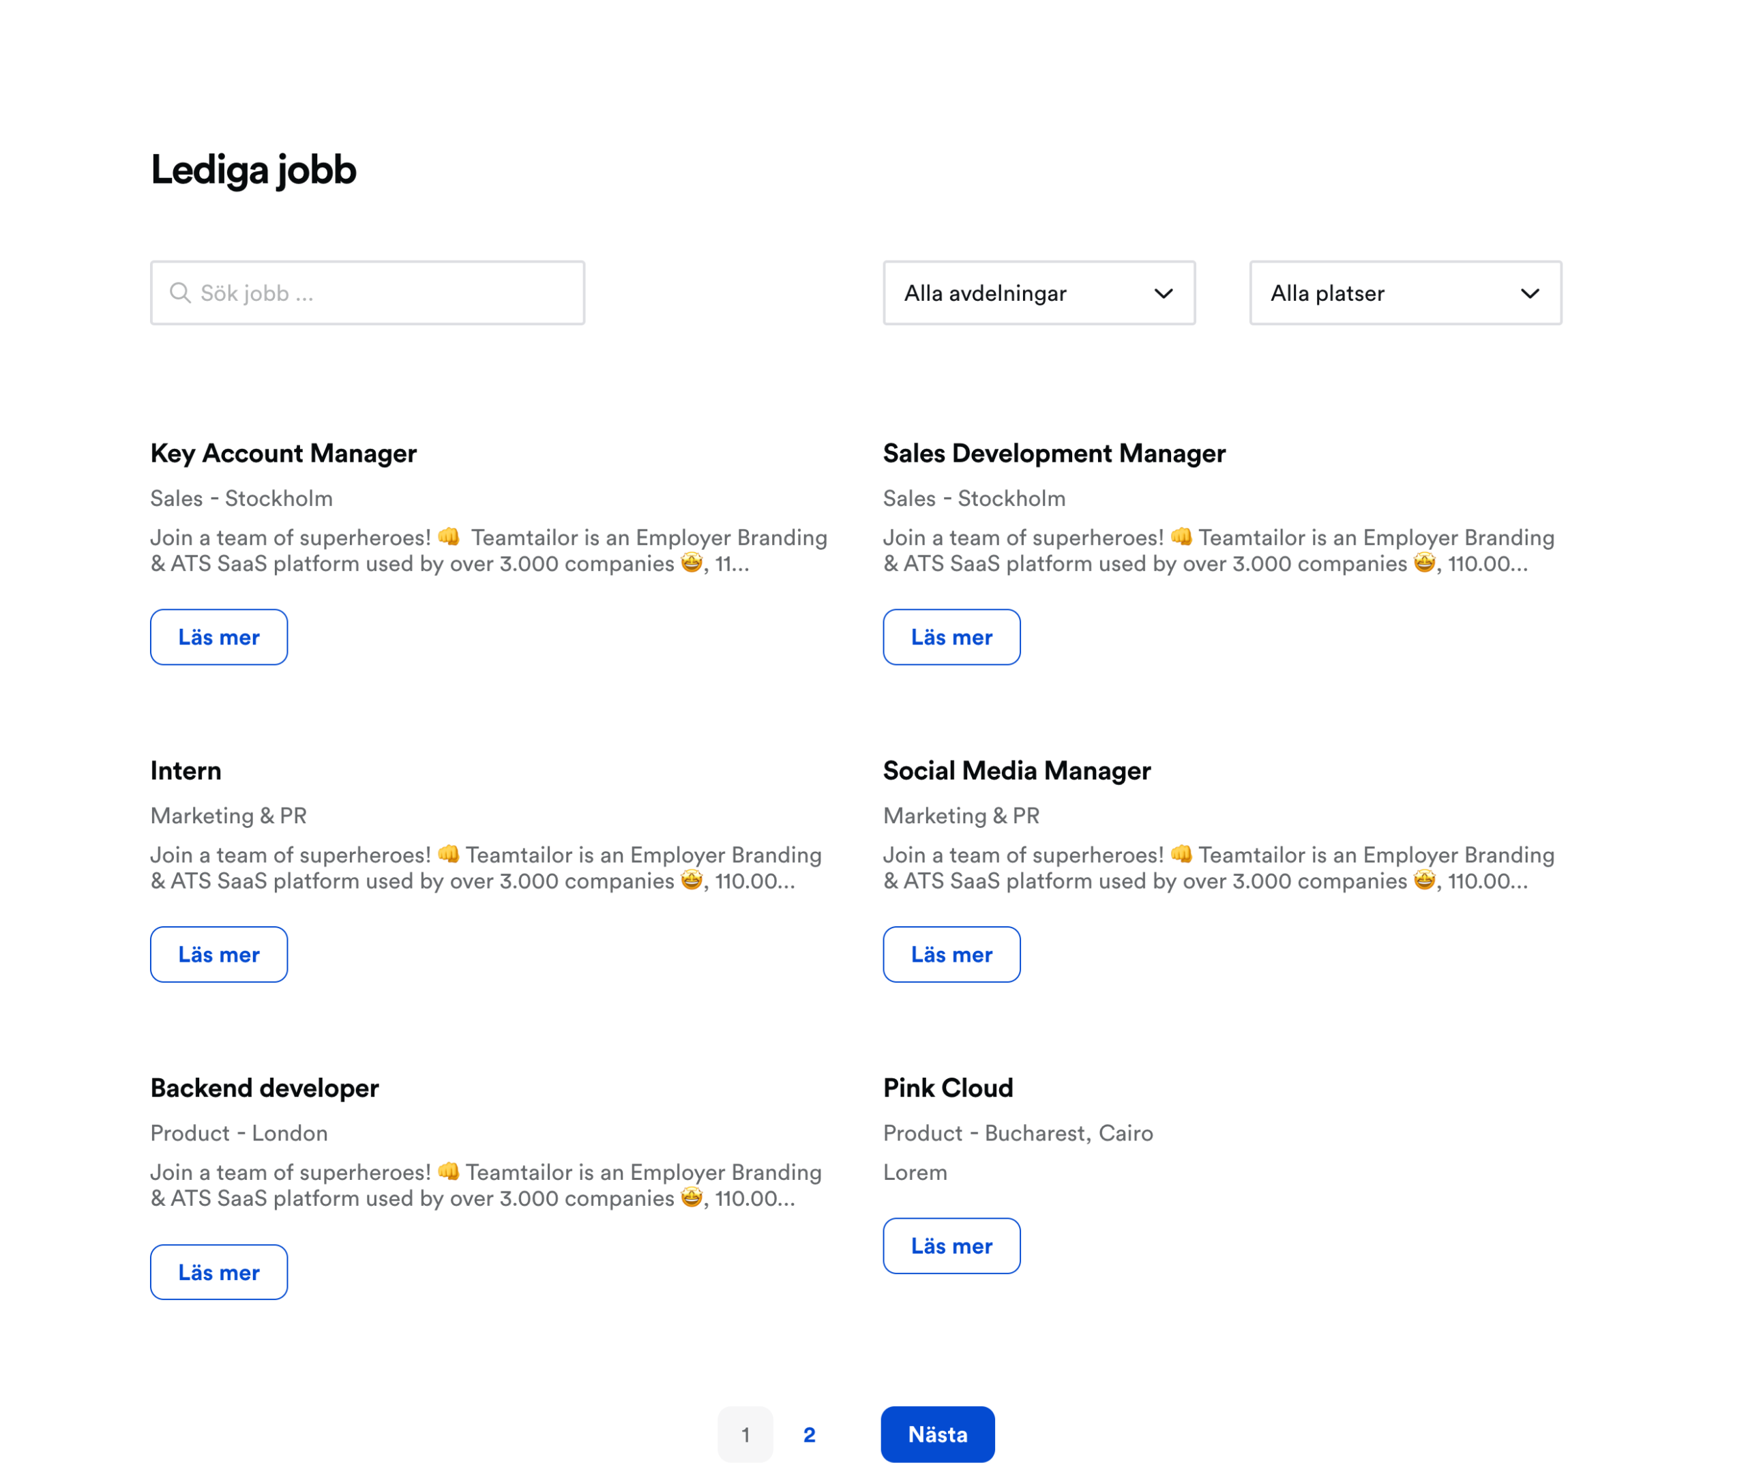Open the Key Account Manager job title
The image size is (1746, 1478).
point(283,454)
